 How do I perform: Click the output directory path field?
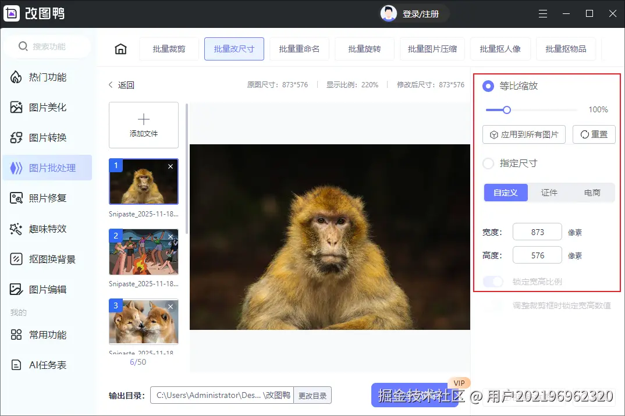click(222, 395)
